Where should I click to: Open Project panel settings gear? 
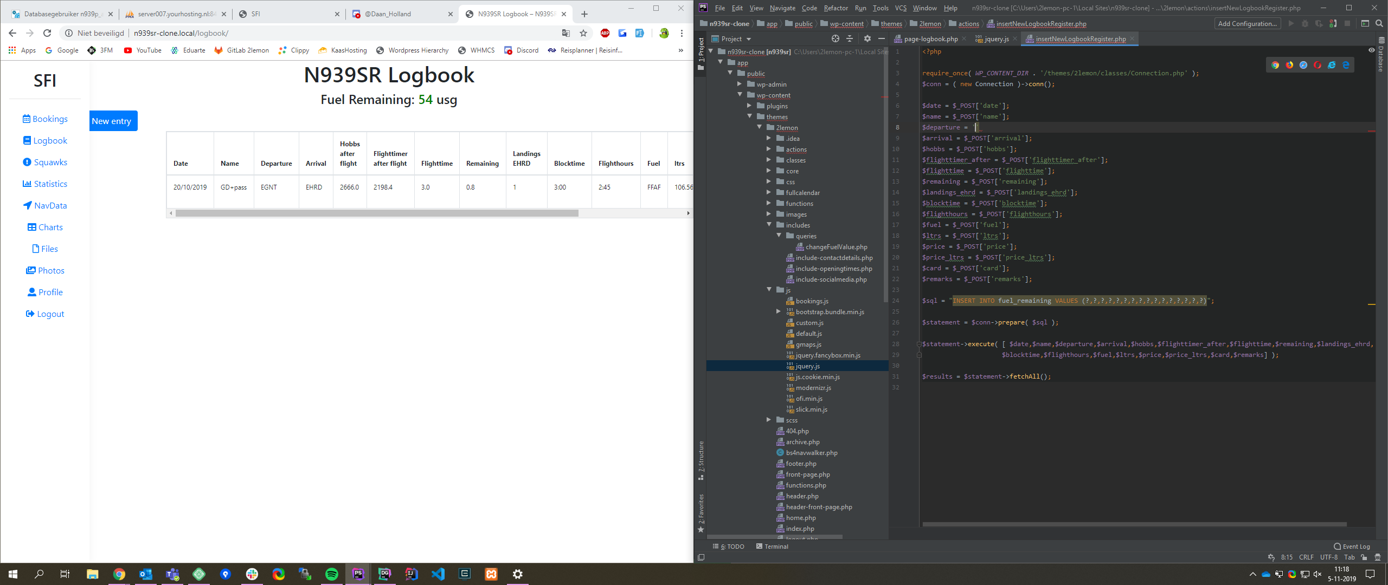click(x=867, y=39)
